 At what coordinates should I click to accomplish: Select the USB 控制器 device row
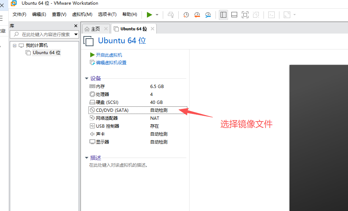[x=138, y=126]
